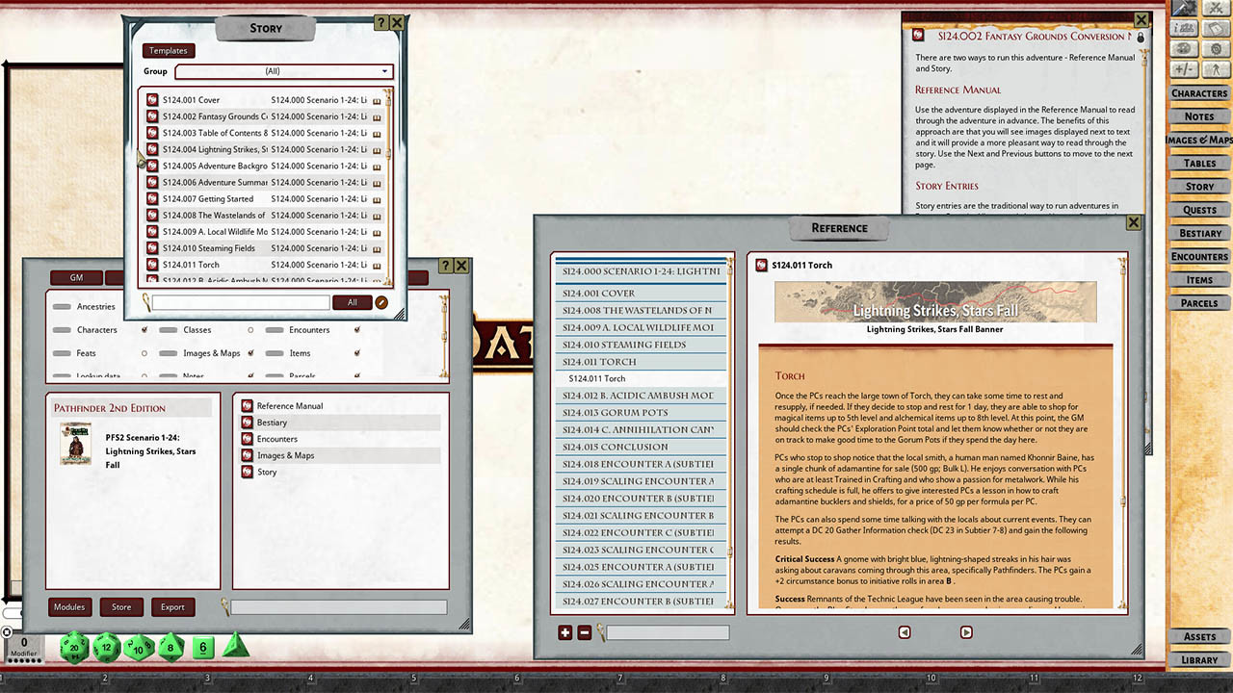Image resolution: width=1233 pixels, height=693 pixels.
Task: Open the Group (All) dropdown in the Story window
Action: coord(284,71)
